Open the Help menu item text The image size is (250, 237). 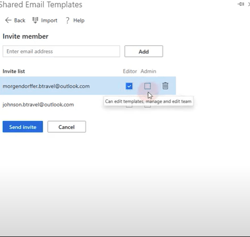(x=79, y=21)
